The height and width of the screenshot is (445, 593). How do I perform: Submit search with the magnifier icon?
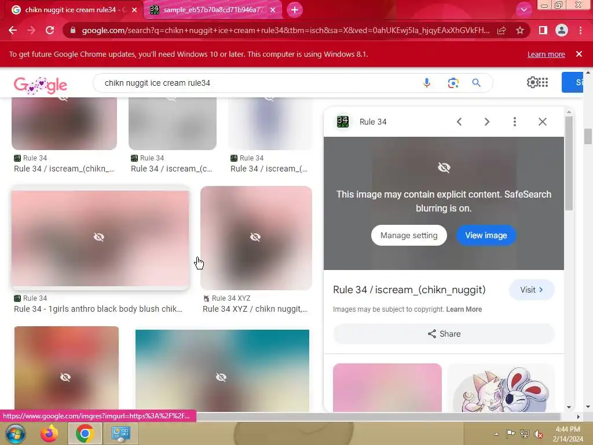click(x=476, y=83)
